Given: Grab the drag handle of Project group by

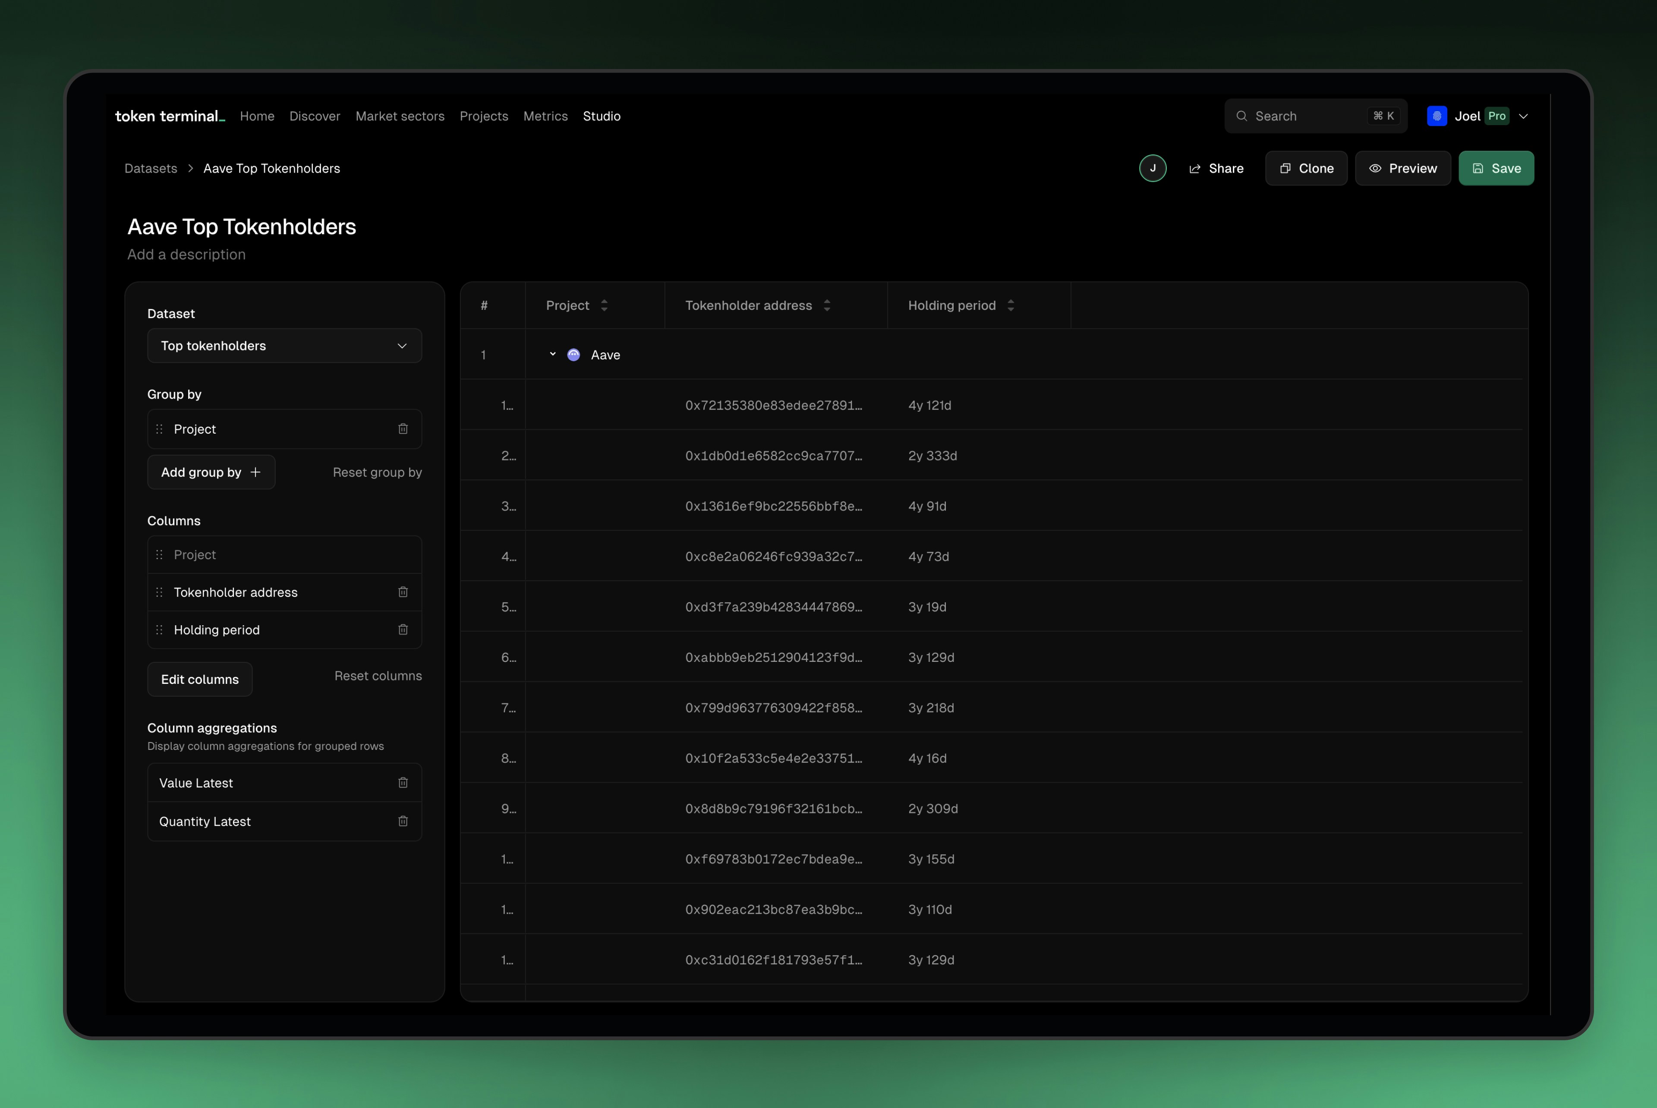Looking at the screenshot, I should point(159,429).
